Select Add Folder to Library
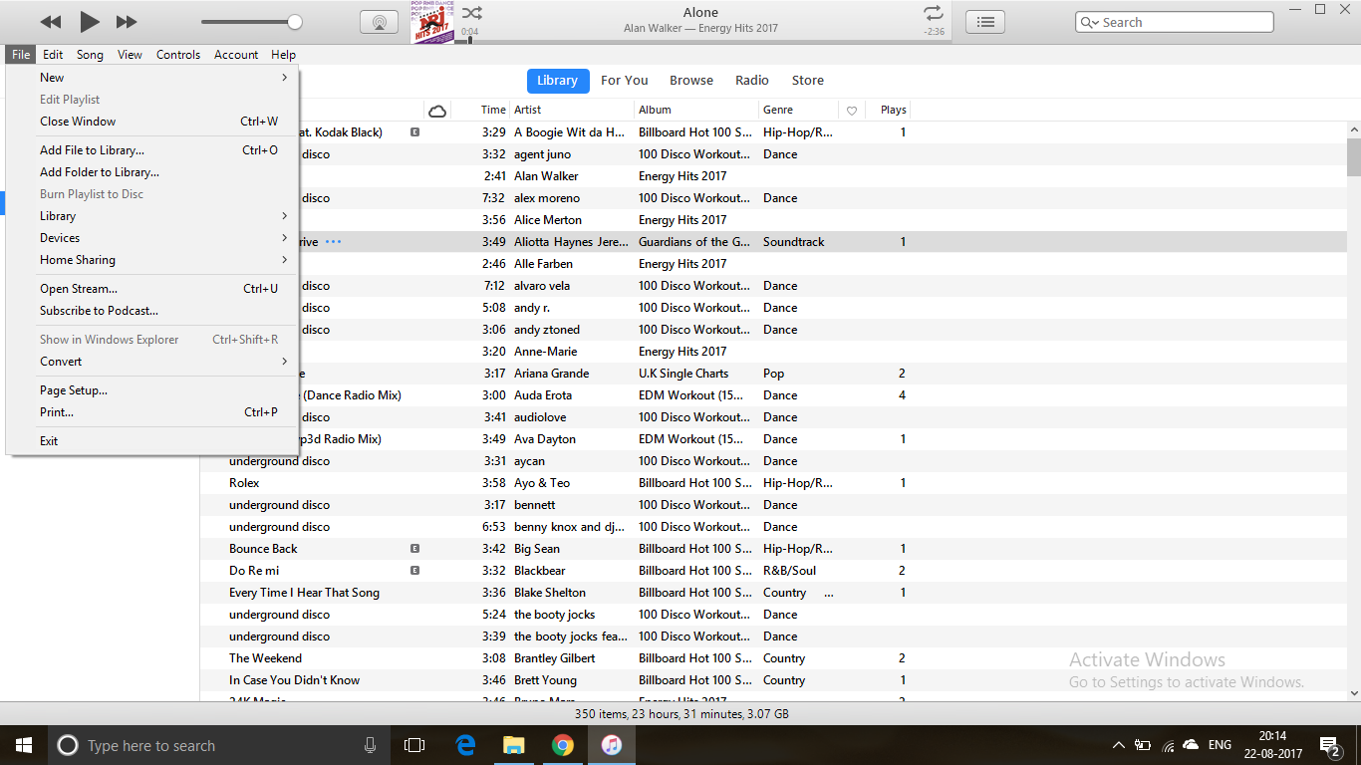The width and height of the screenshot is (1361, 765). click(x=152, y=172)
